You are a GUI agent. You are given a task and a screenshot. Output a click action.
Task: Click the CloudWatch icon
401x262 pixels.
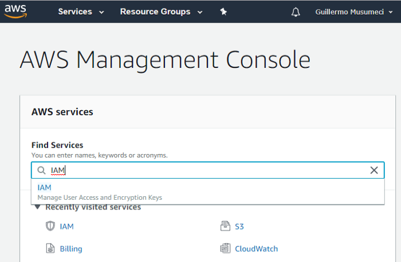[225, 248]
